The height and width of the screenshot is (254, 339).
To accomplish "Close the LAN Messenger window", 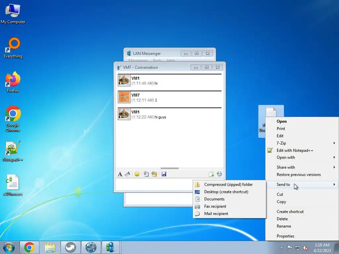I will click(208, 53).
